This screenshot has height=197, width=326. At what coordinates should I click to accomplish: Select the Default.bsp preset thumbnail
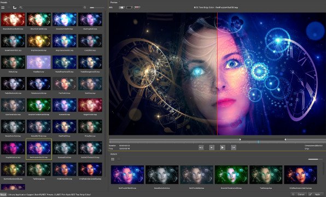pos(13,62)
